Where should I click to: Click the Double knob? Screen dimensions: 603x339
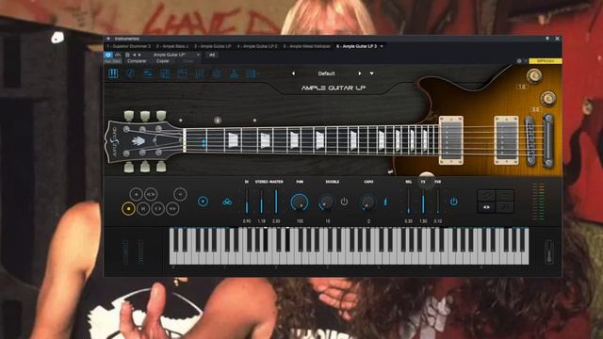pyautogui.click(x=327, y=202)
